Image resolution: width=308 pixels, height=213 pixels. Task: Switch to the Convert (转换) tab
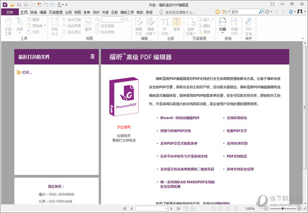pos(34,12)
